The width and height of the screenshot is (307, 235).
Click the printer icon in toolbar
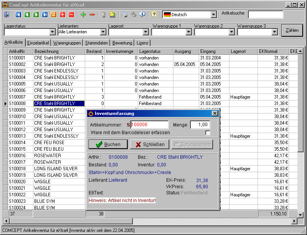[124, 15]
